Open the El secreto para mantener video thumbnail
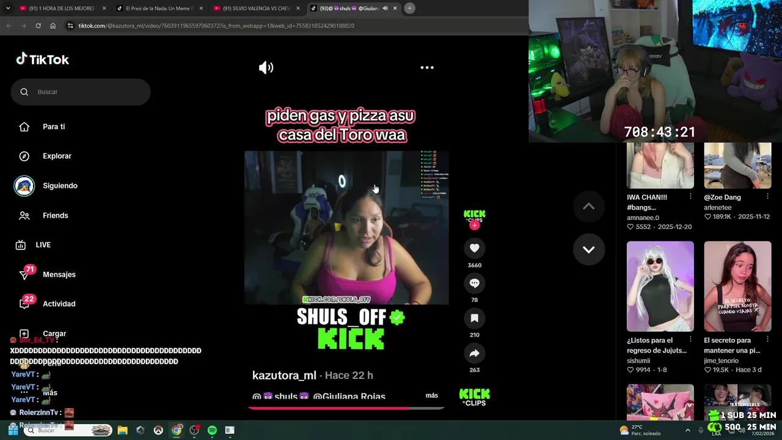 point(737,287)
